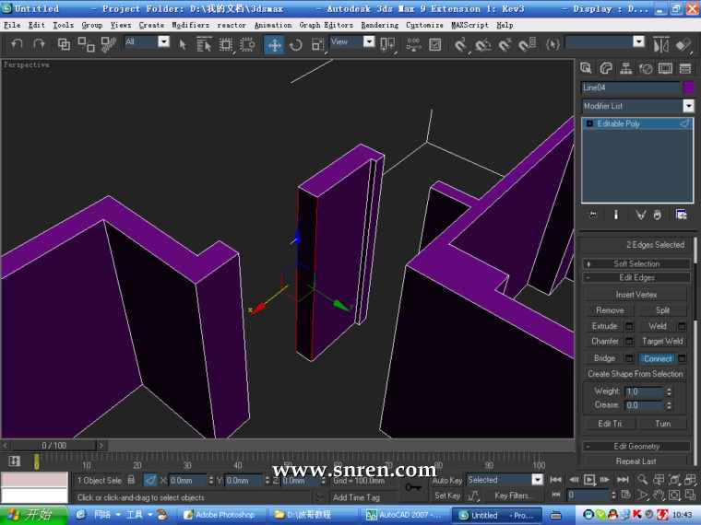Click the Mirror tool icon

(x=660, y=44)
